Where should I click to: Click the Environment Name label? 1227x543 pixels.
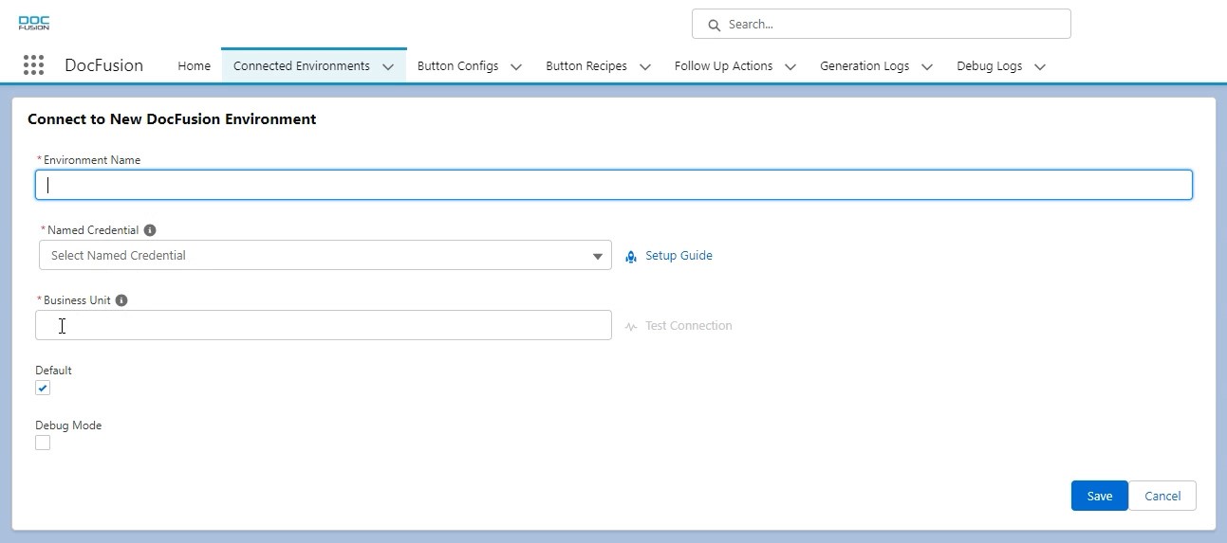click(92, 160)
